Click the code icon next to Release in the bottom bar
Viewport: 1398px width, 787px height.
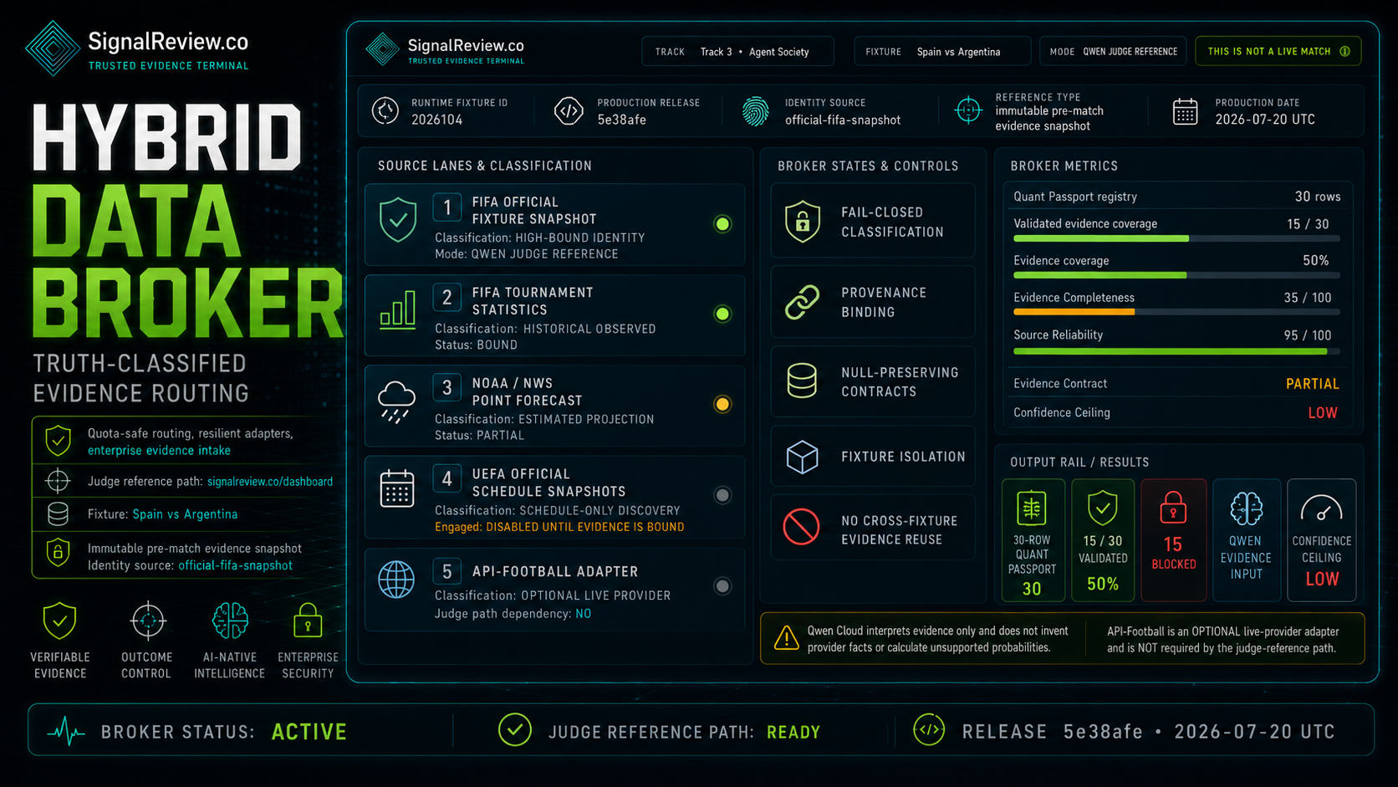pos(929,730)
